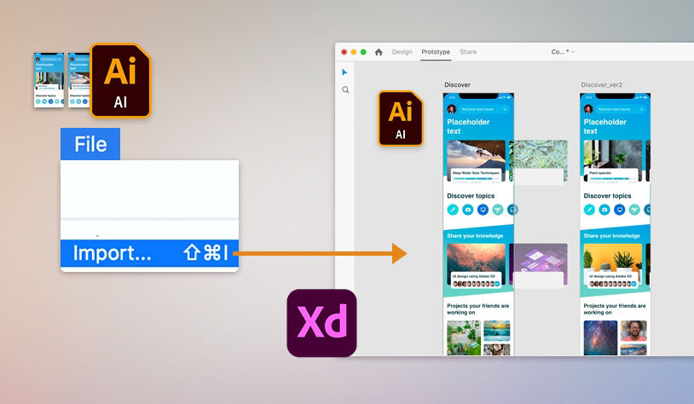Open the home screen in Adobe XD
The height and width of the screenshot is (404, 694).
pos(379,52)
